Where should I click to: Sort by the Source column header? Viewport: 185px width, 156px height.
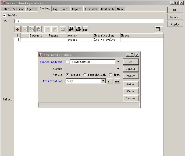coord(38,36)
